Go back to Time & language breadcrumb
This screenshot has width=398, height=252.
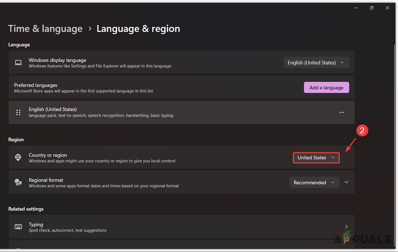click(x=45, y=29)
